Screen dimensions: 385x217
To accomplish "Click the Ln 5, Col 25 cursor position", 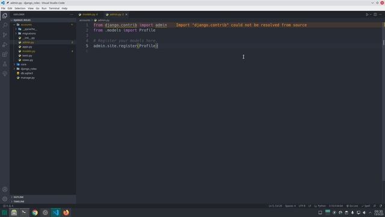I will 276,206.
